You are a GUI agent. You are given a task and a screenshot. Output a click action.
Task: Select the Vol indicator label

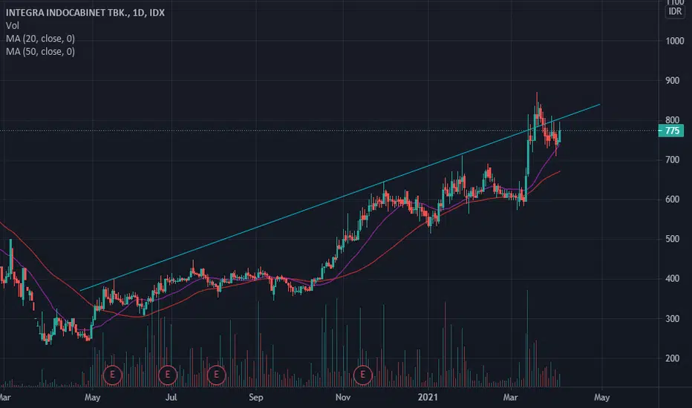(x=13, y=25)
